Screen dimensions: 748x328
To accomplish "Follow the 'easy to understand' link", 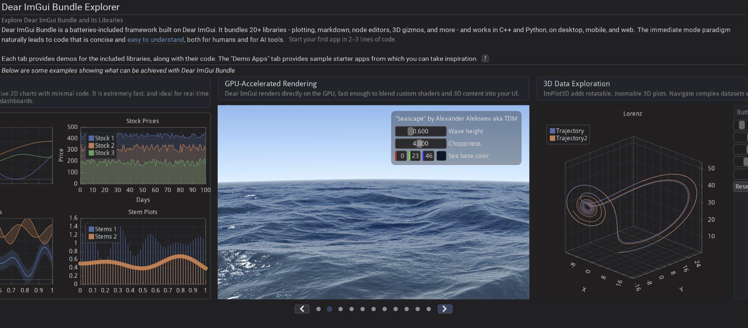I will [155, 40].
